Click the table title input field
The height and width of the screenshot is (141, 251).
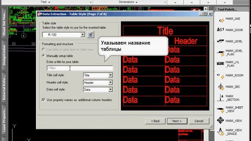(80, 68)
